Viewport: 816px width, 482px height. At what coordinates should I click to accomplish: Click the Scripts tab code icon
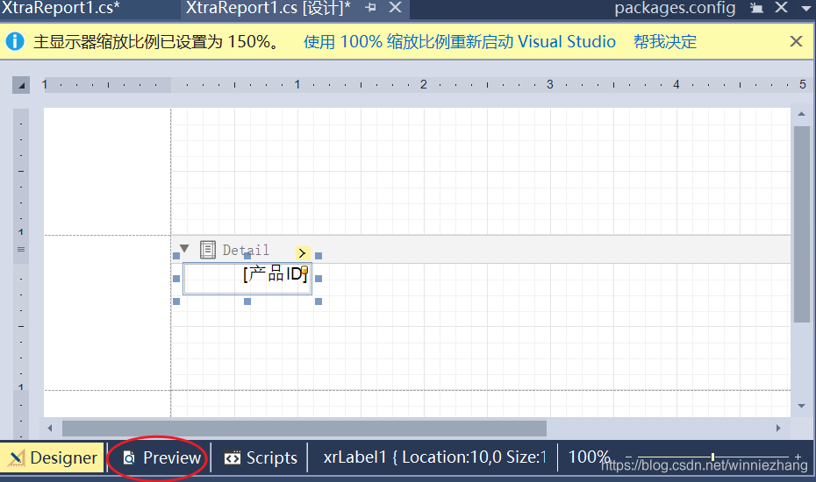click(x=233, y=457)
